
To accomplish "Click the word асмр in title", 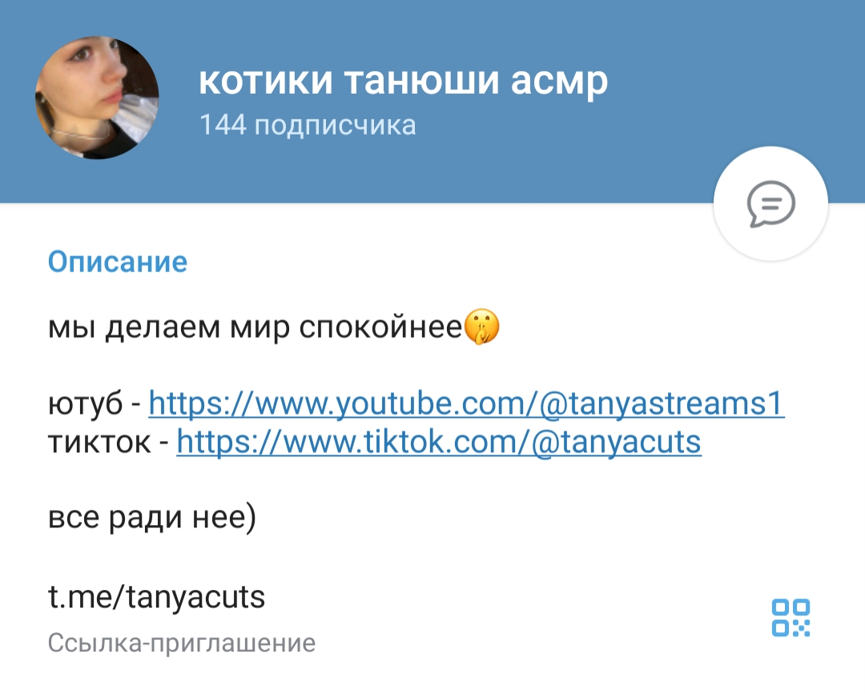I will point(559,82).
